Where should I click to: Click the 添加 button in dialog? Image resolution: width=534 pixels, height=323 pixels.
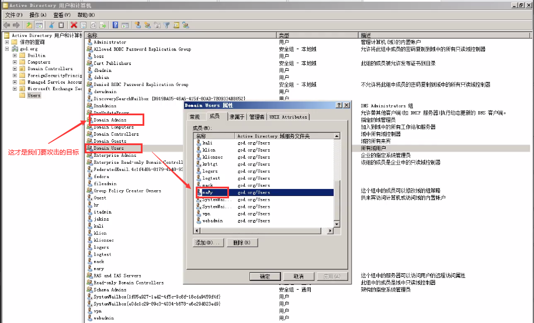click(x=208, y=243)
